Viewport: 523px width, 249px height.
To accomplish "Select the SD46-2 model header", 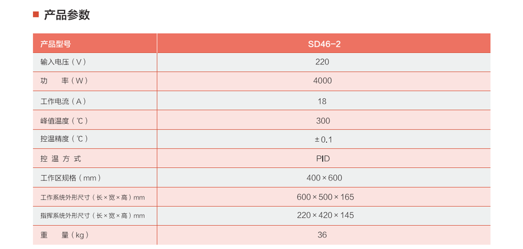I will [x=324, y=44].
